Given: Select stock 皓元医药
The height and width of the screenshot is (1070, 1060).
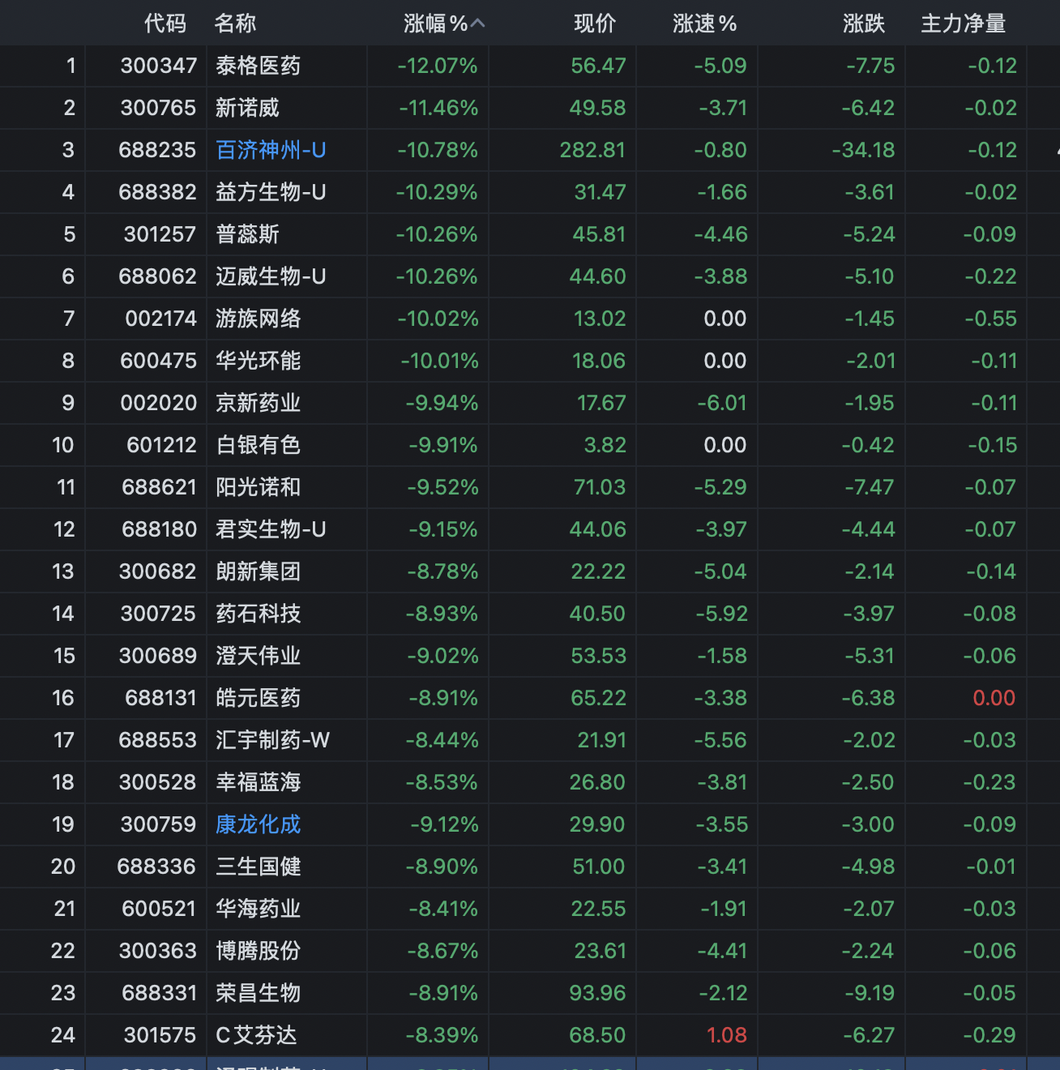Looking at the screenshot, I should [x=259, y=698].
